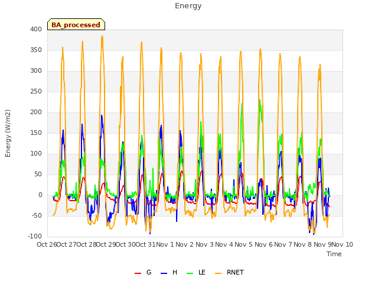Click the Nov 7 x-axis date label
This screenshot has height=284, width=378.
pos(283,244)
